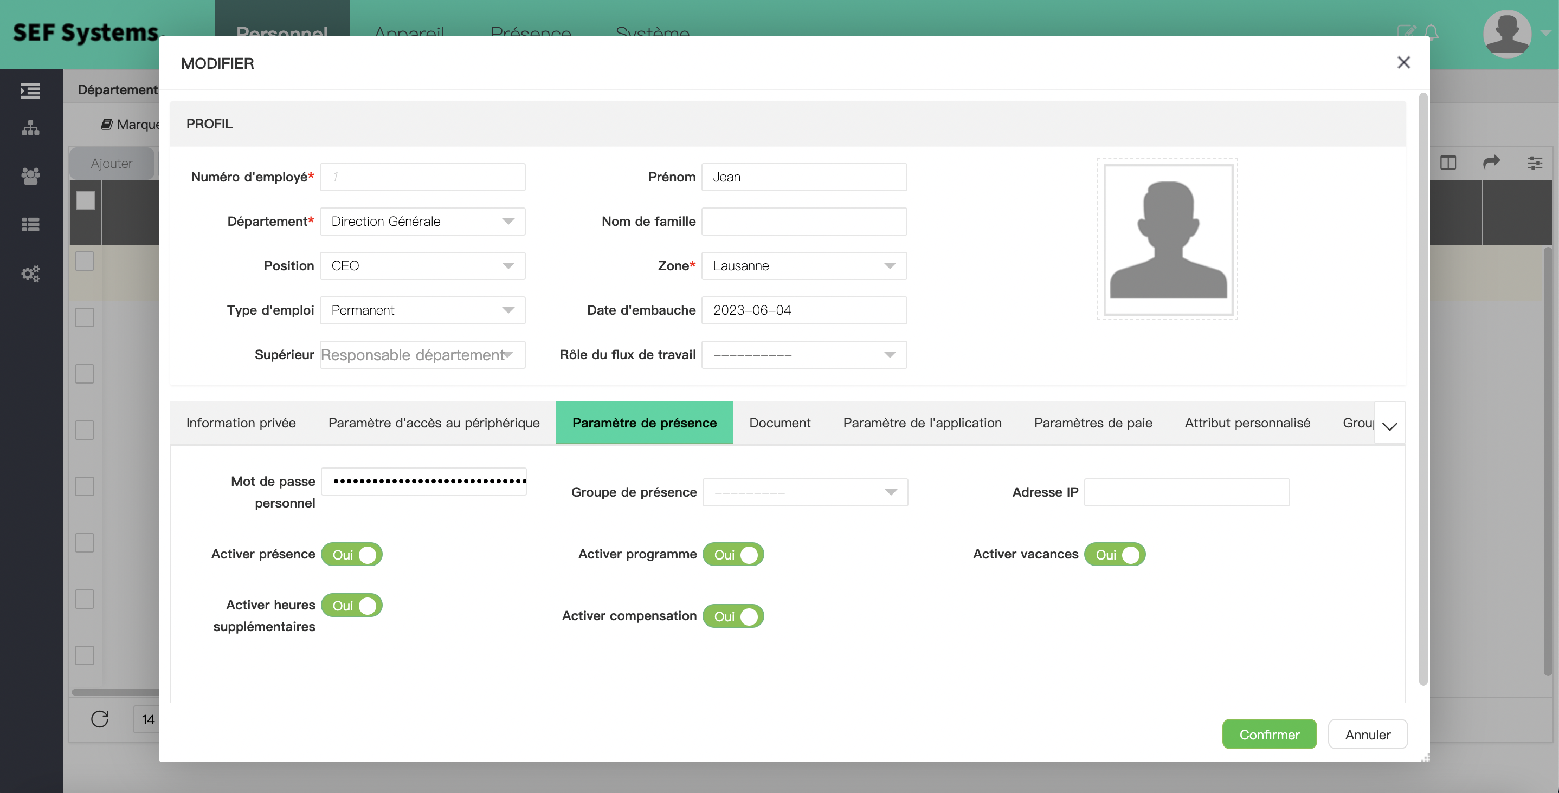Switch to the Document tab

[x=779, y=423]
